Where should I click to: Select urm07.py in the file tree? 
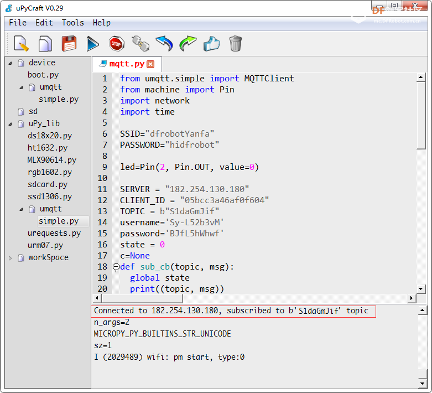pyautogui.click(x=45, y=245)
